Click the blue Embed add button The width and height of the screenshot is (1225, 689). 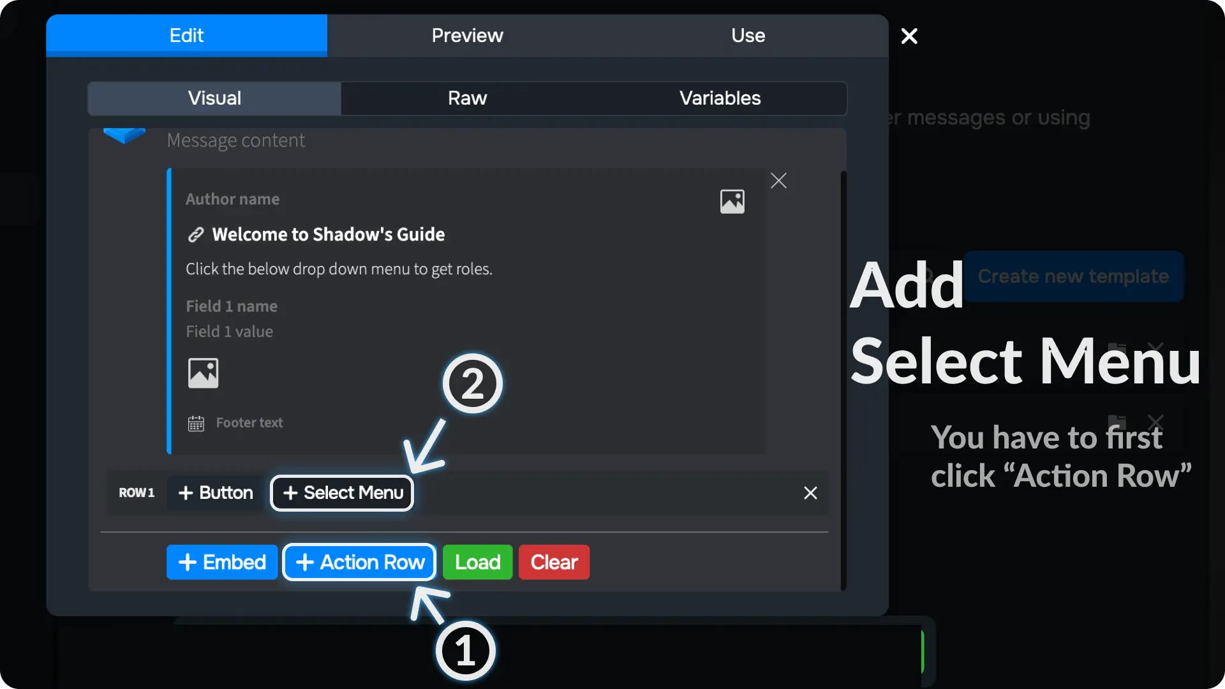click(x=222, y=562)
